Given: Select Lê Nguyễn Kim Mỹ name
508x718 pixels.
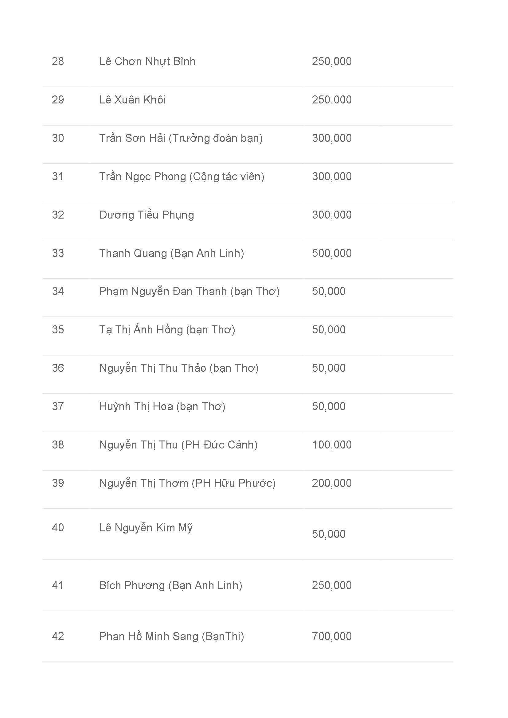Looking at the screenshot, I should pos(146,528).
